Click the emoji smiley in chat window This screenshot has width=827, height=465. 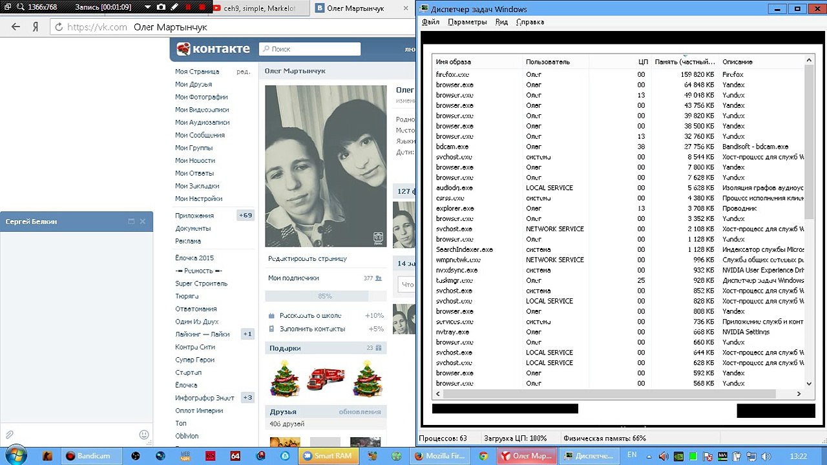tap(144, 435)
